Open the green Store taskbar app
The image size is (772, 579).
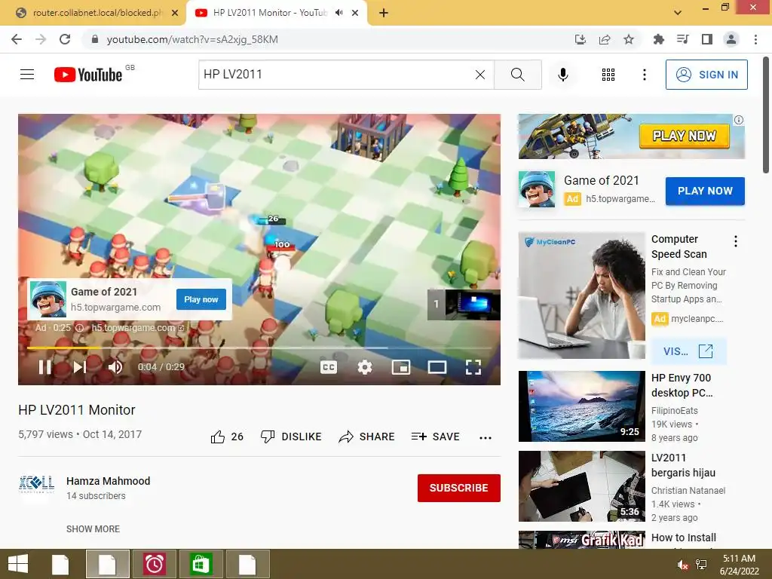[200, 564]
